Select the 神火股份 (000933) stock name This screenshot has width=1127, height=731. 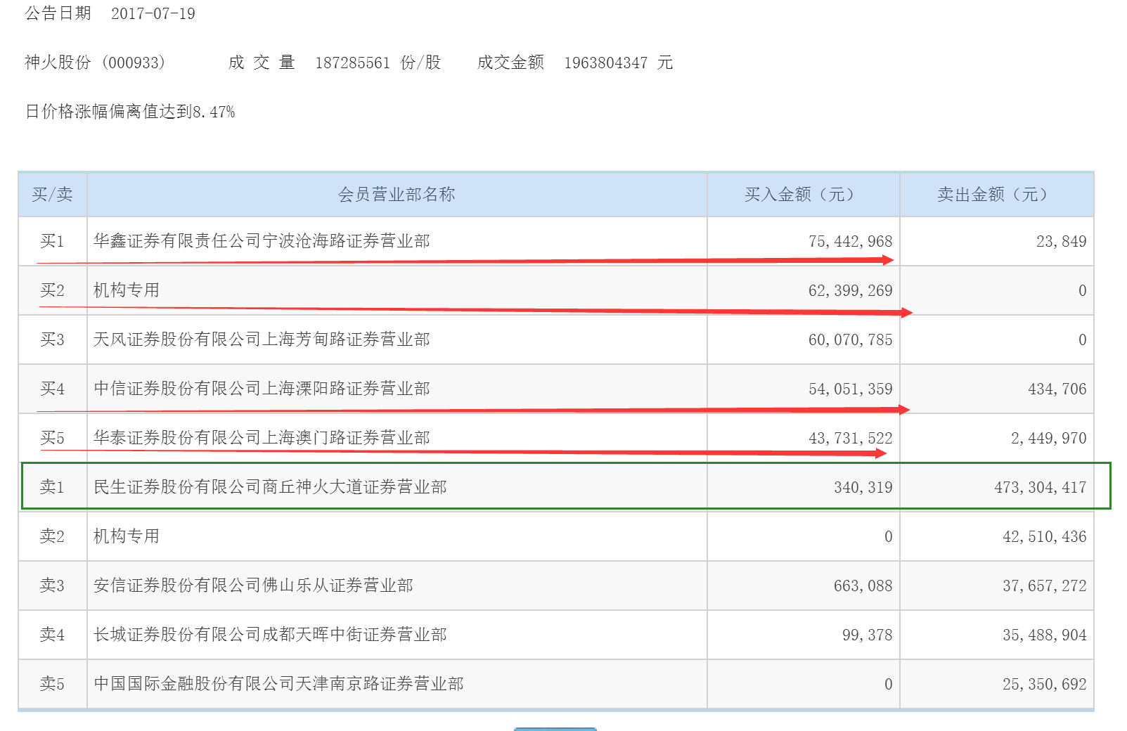click(95, 63)
